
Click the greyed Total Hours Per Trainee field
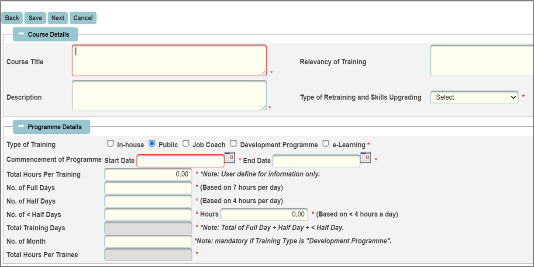pos(148,254)
